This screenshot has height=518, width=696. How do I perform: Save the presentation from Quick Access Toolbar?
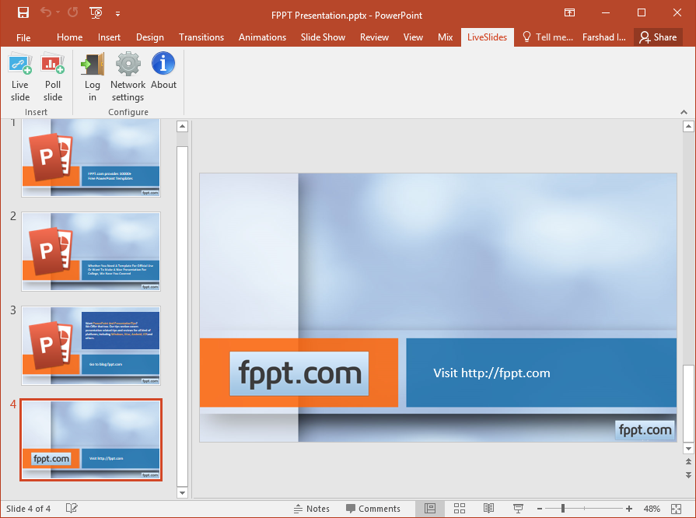pyautogui.click(x=23, y=12)
